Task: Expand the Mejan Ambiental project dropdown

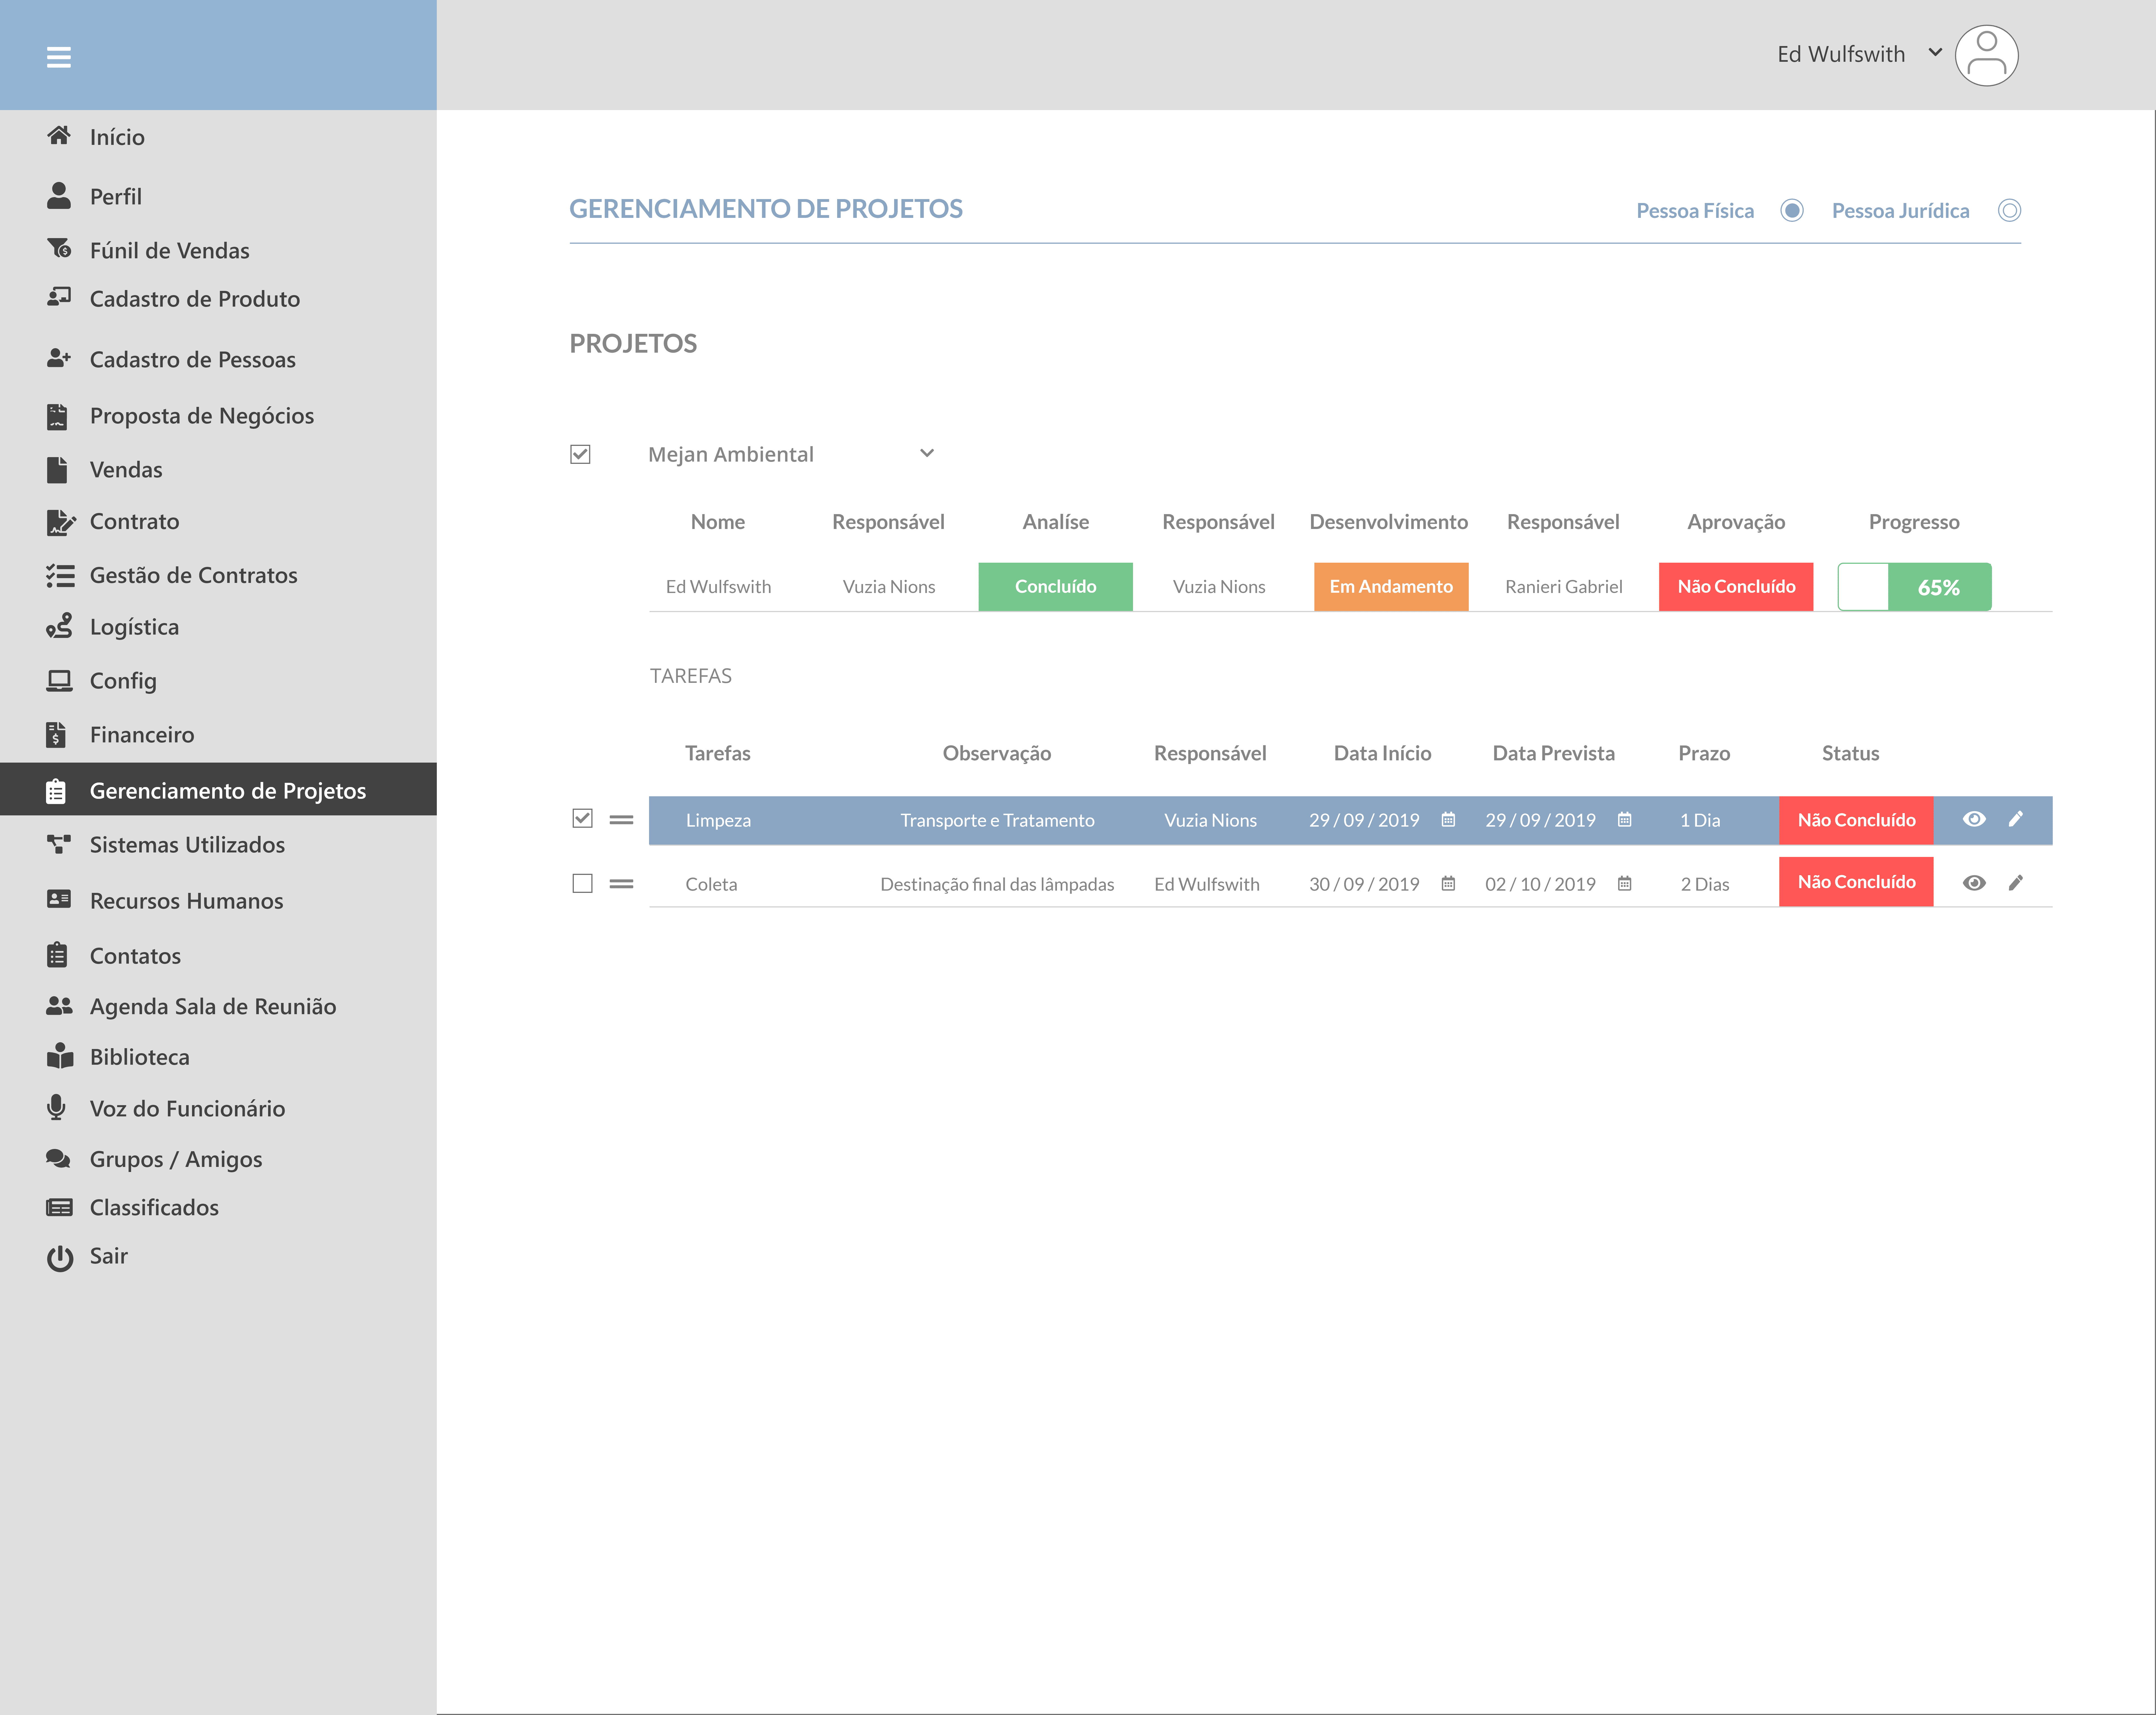Action: tap(927, 453)
